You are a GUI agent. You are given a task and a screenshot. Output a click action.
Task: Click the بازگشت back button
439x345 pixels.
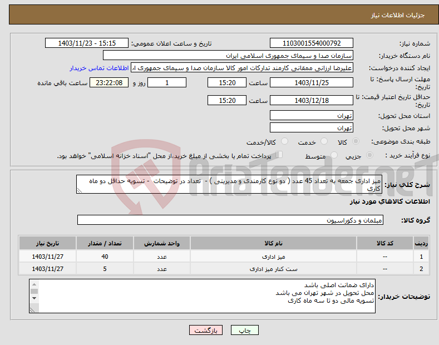coord(206,331)
